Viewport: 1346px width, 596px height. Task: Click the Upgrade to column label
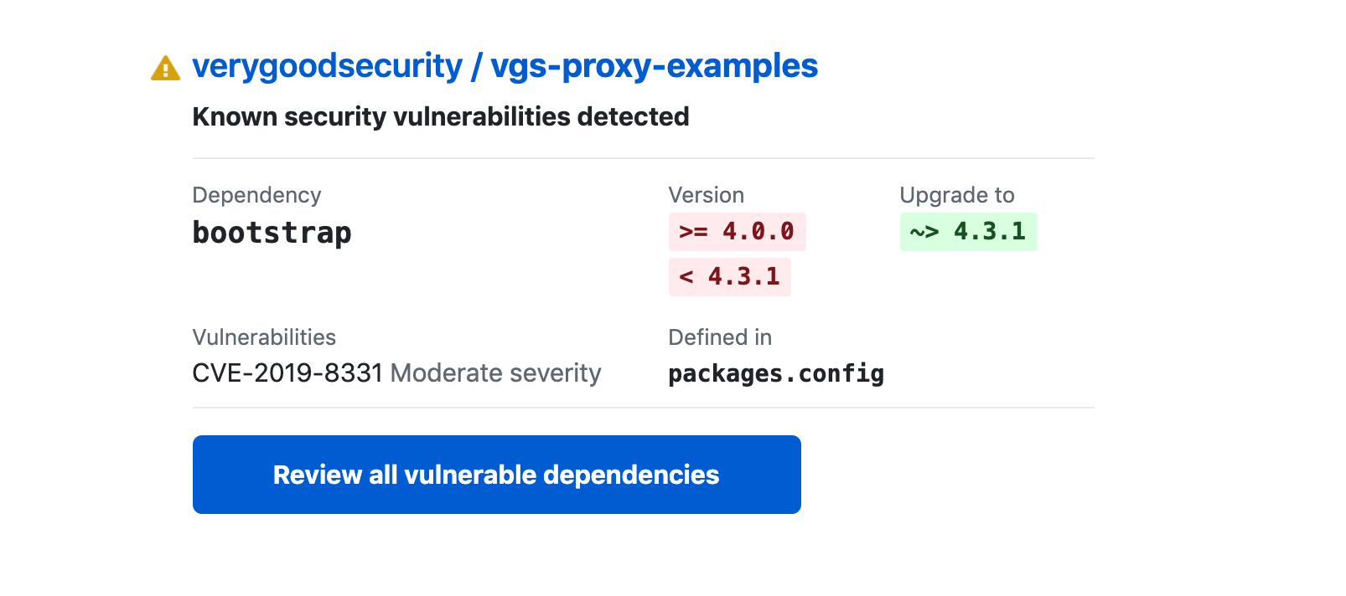click(957, 195)
